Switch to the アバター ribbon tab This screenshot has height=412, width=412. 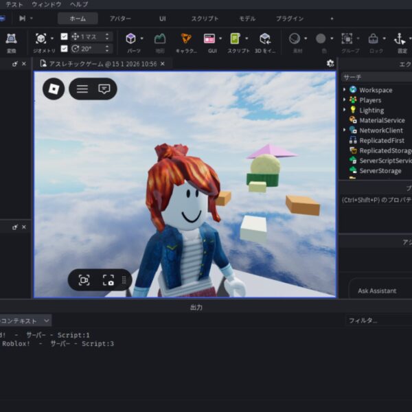120,19
